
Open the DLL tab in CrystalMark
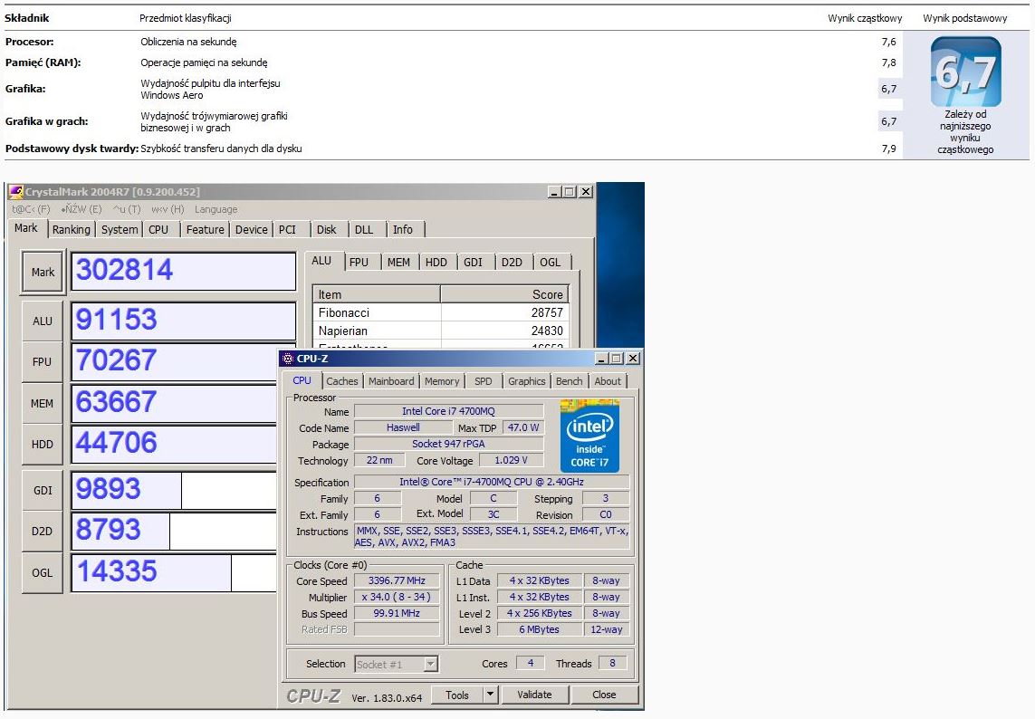[364, 230]
